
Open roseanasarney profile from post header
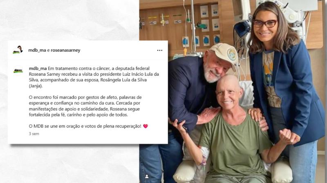[x=65, y=50]
